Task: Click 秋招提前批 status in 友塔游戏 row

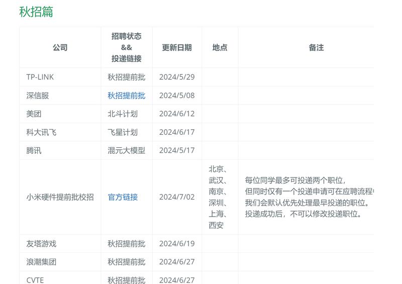Action: [127, 243]
